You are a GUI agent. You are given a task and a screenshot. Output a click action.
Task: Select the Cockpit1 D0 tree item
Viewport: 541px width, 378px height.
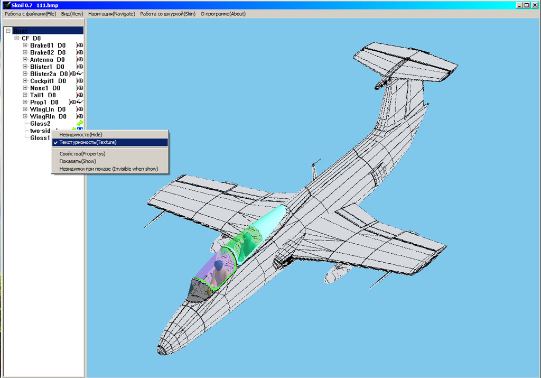(x=48, y=81)
